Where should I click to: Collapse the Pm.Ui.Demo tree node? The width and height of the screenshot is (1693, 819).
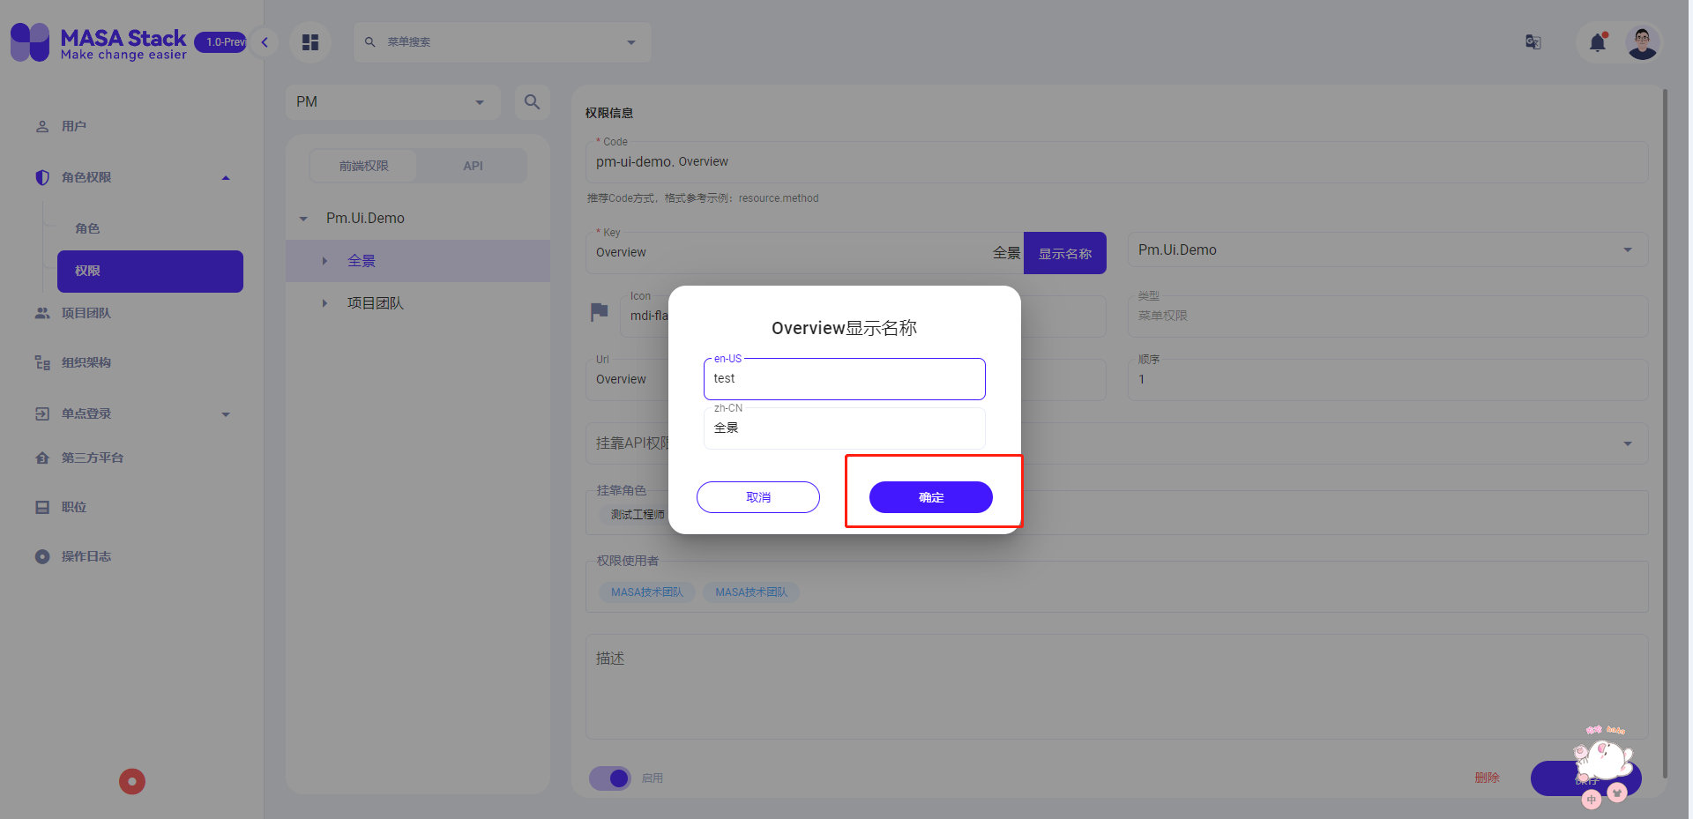303,219
